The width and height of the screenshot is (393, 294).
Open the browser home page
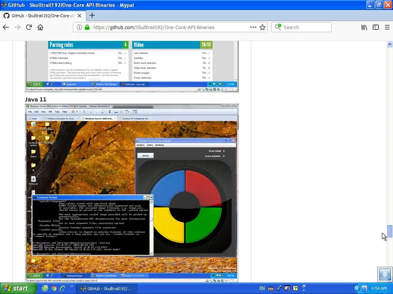point(40,27)
